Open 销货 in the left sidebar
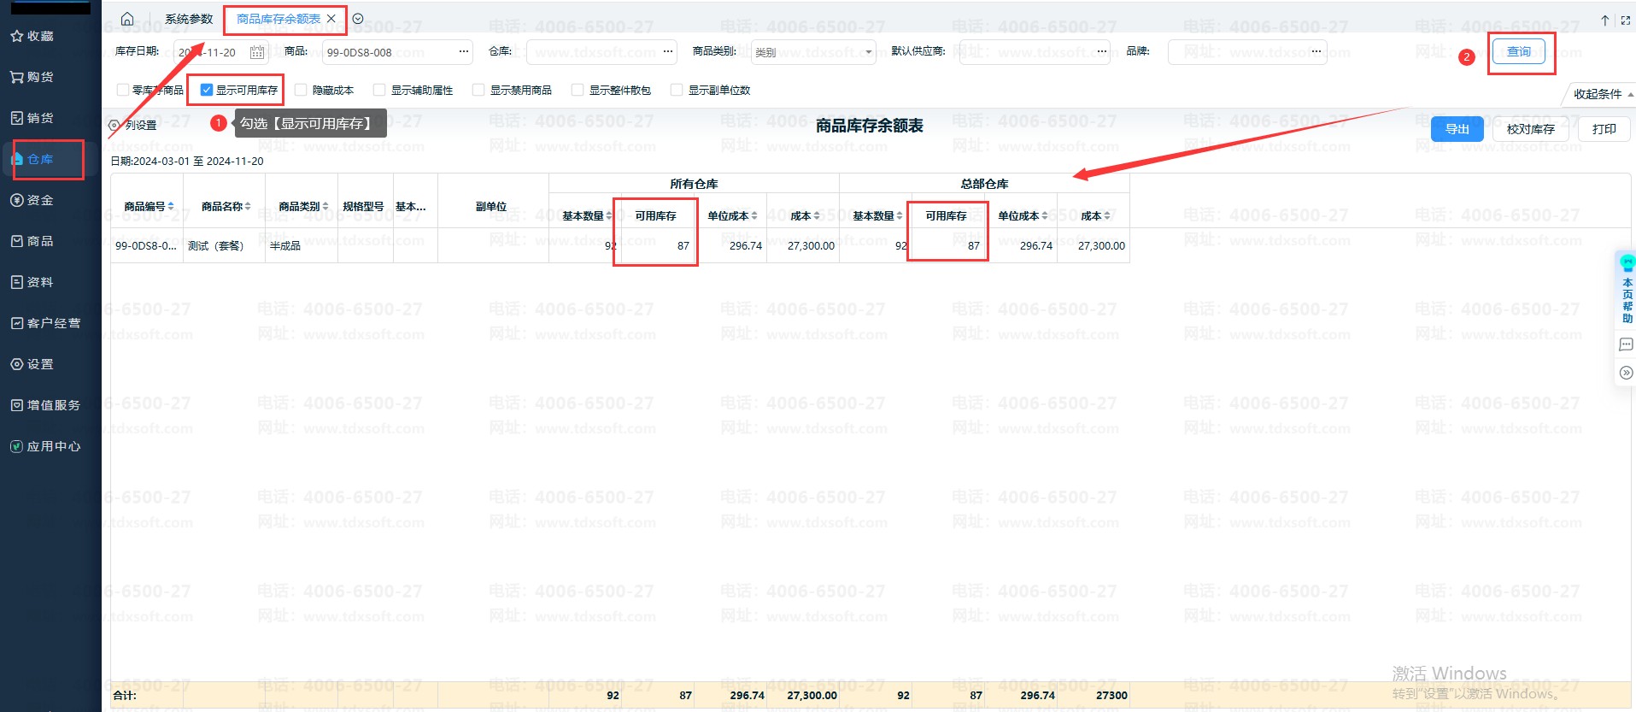 coord(40,118)
